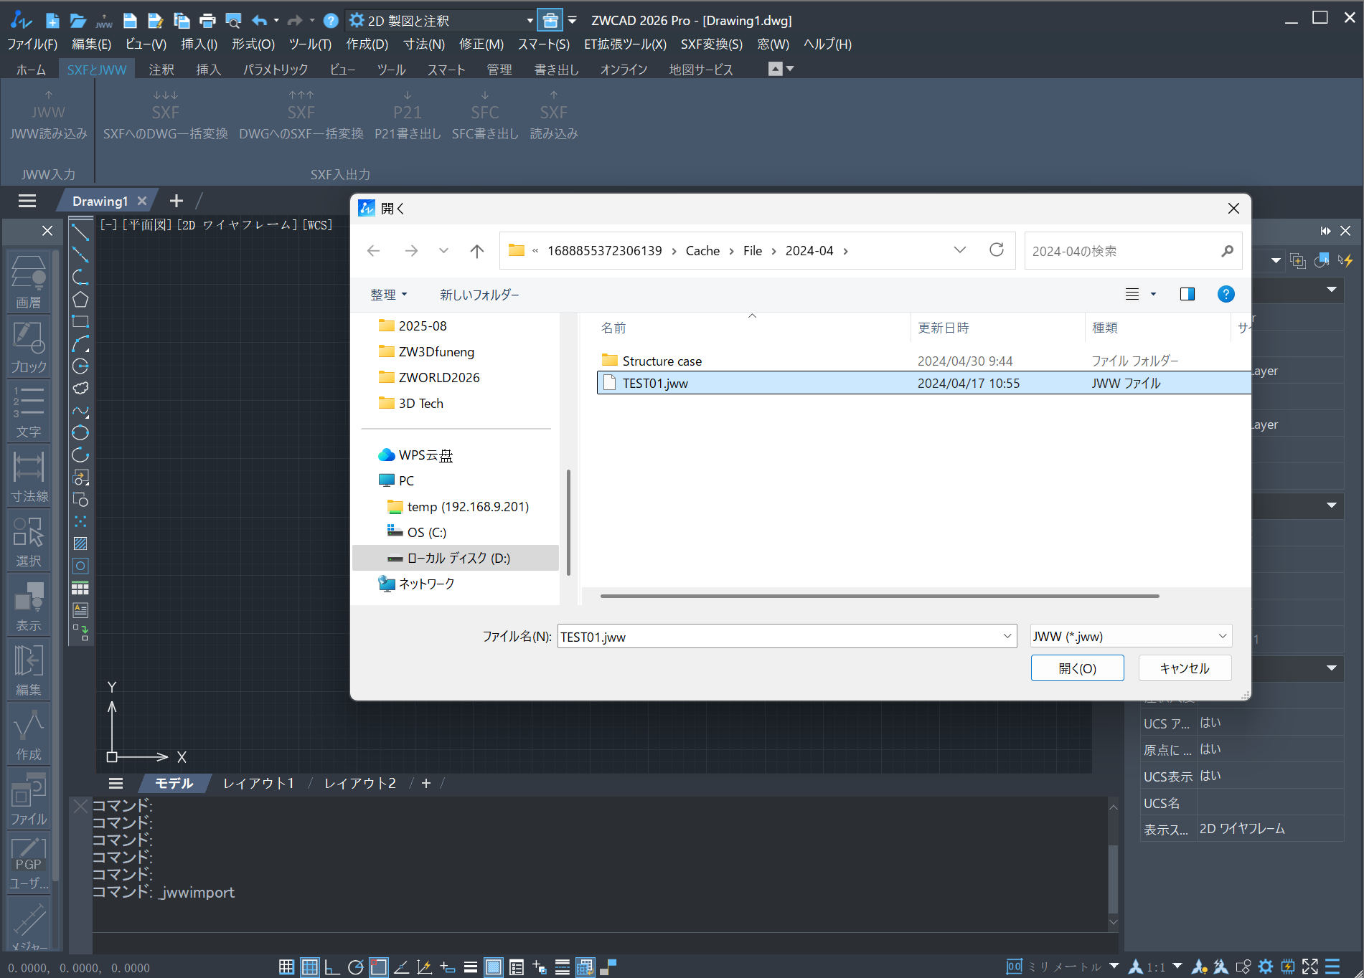The height and width of the screenshot is (978, 1364).
Task: Toggle Polar tracking in status bar
Action: click(355, 967)
